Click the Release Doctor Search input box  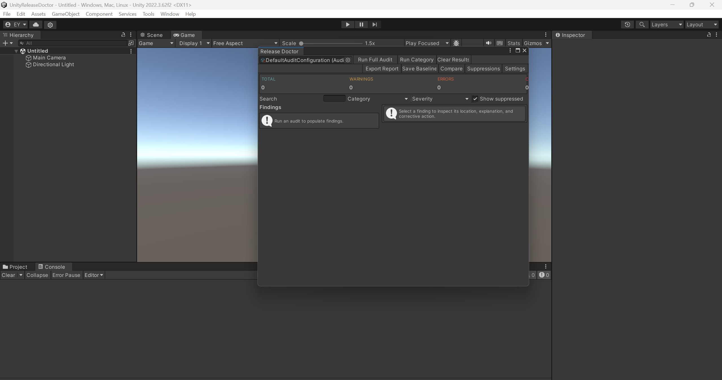point(334,98)
